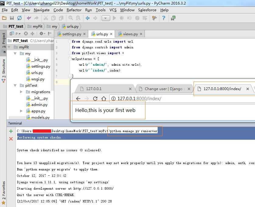255x207 pixels.
Task: Click the Copy toolbar icon
Action: click(x=54, y=18)
